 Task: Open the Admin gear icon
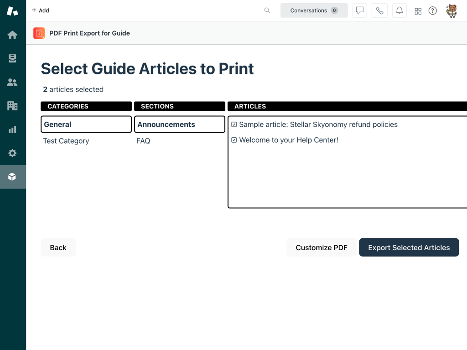coord(12,153)
